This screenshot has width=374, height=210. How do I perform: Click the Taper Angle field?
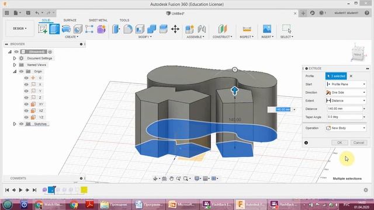345,117
